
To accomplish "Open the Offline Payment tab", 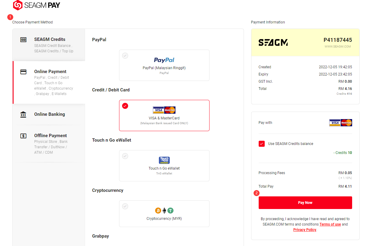I will click(49, 144).
